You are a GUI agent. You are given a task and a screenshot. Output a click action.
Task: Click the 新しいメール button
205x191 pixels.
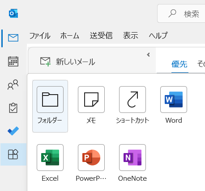[x=68, y=62]
